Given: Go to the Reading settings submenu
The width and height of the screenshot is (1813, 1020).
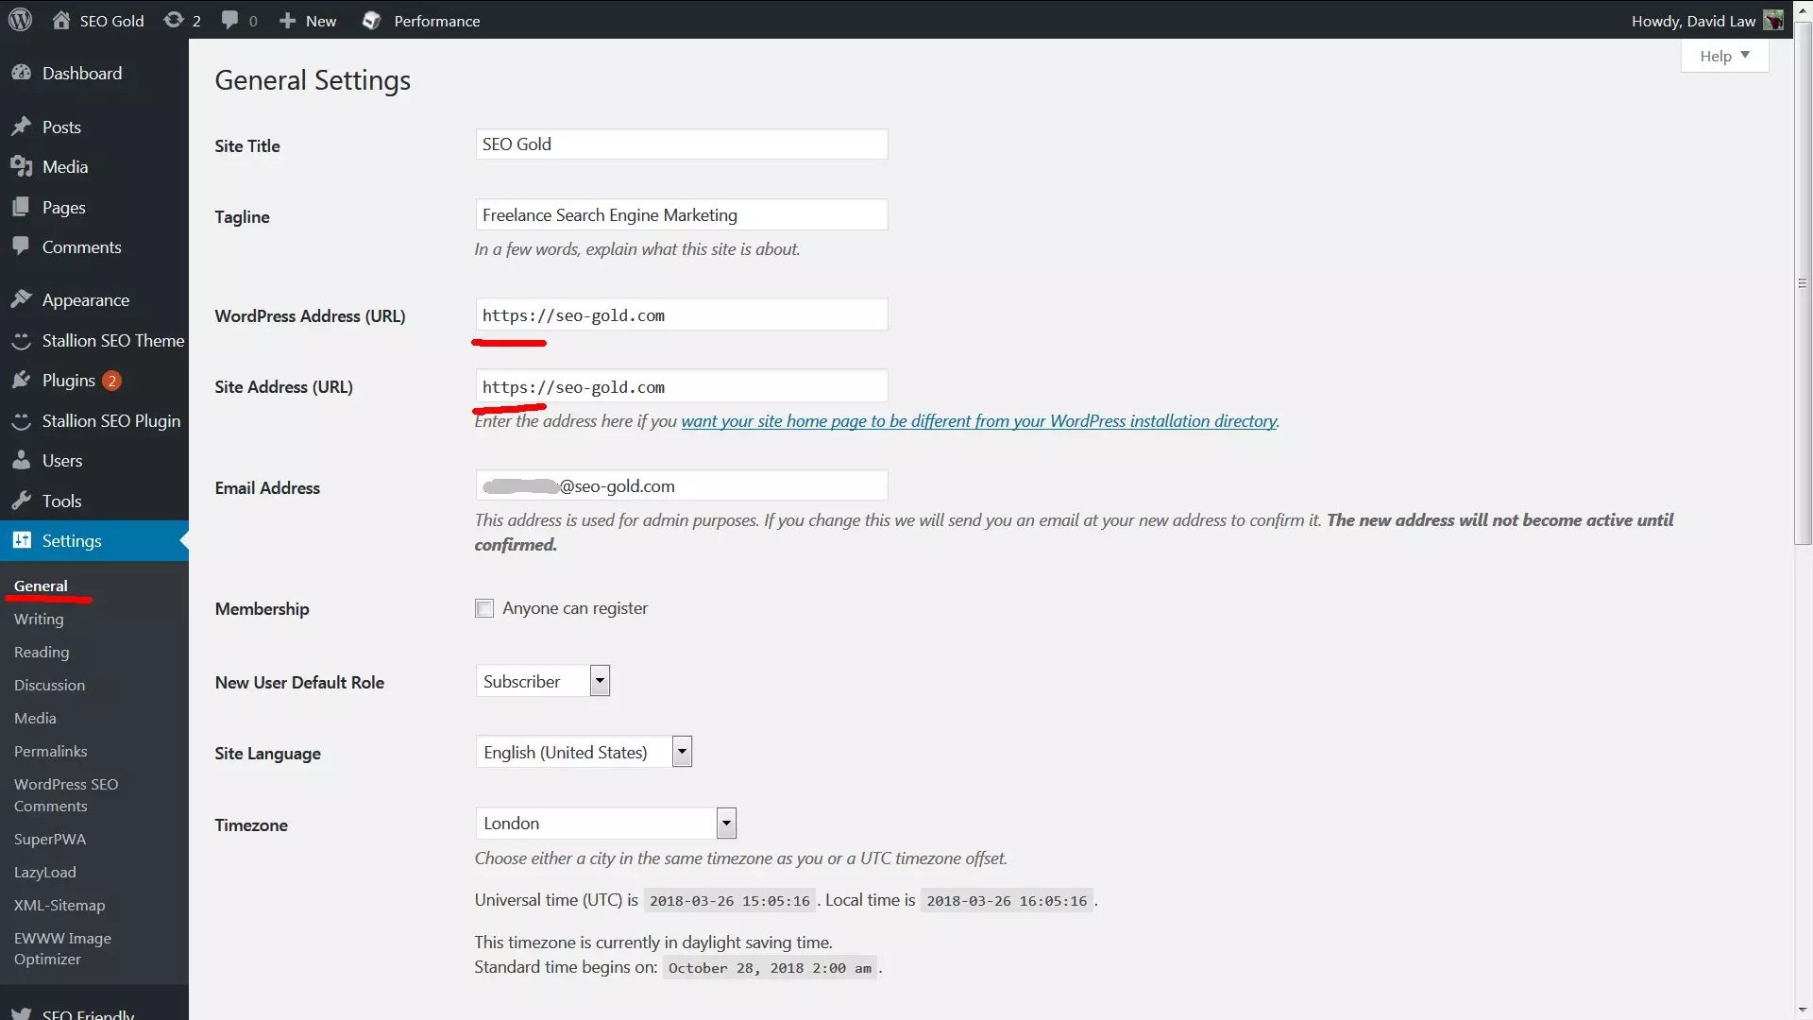Looking at the screenshot, I should 42,652.
